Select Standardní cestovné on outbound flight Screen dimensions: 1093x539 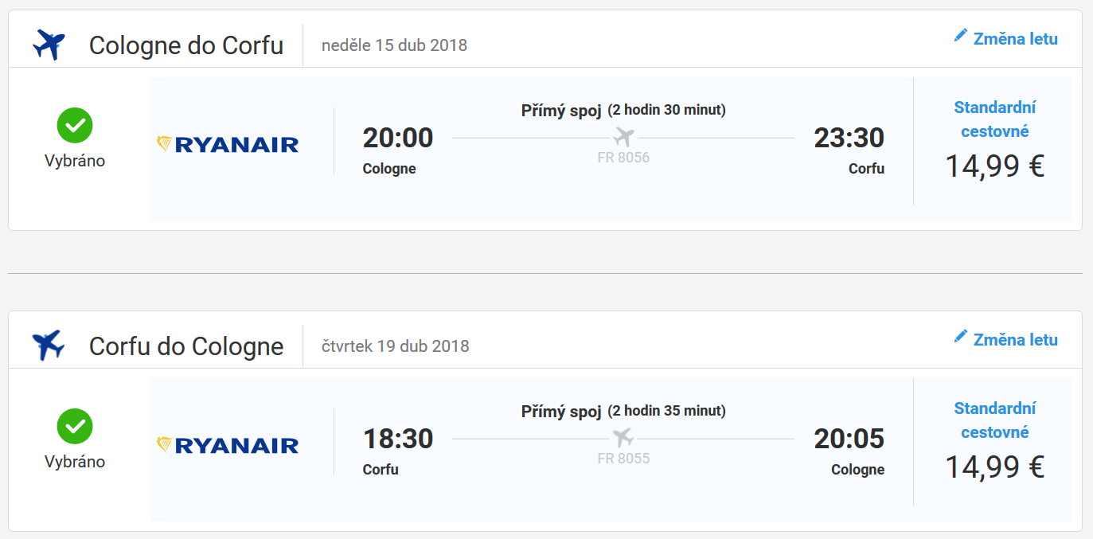(995, 119)
